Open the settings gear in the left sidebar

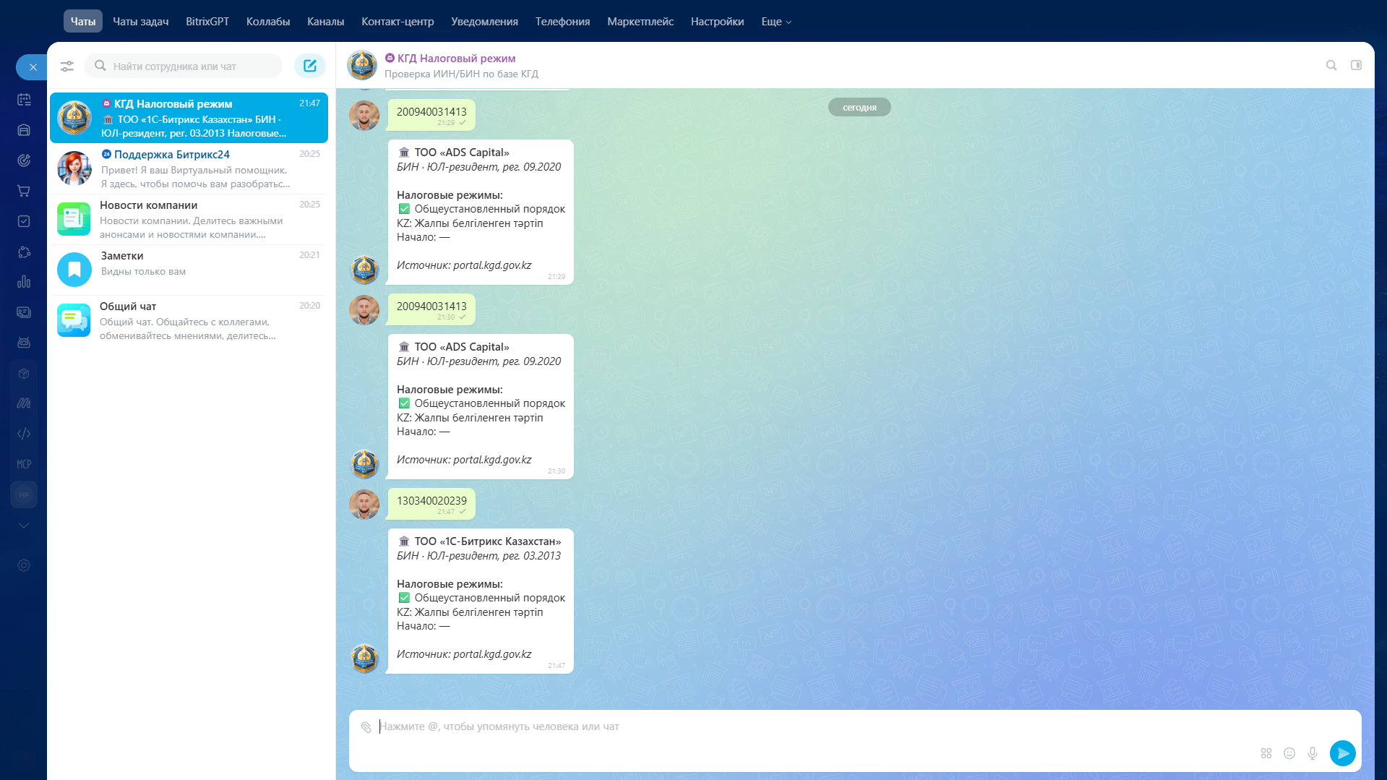pyautogui.click(x=24, y=565)
